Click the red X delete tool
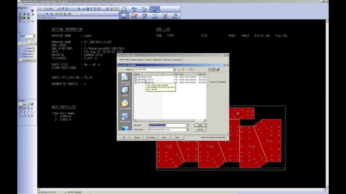 coord(20,21)
